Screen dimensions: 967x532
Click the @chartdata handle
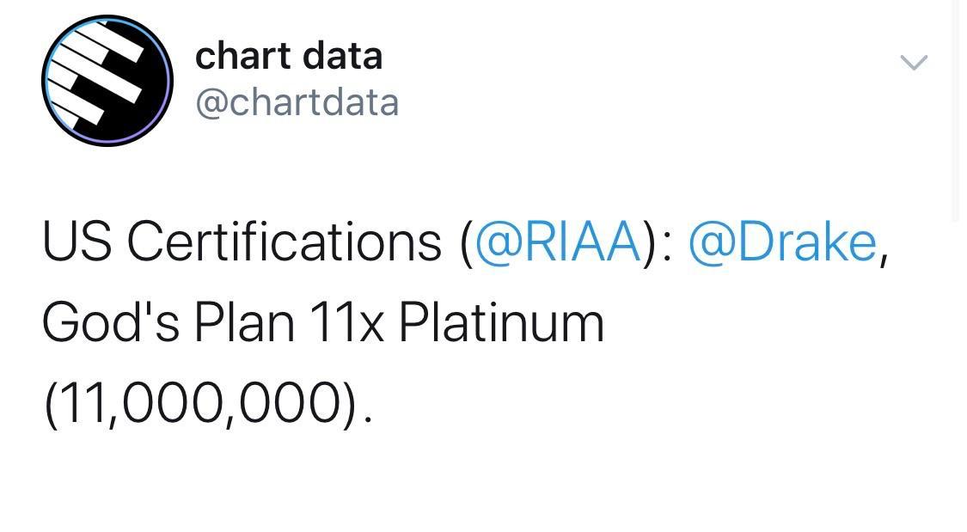[x=297, y=101]
